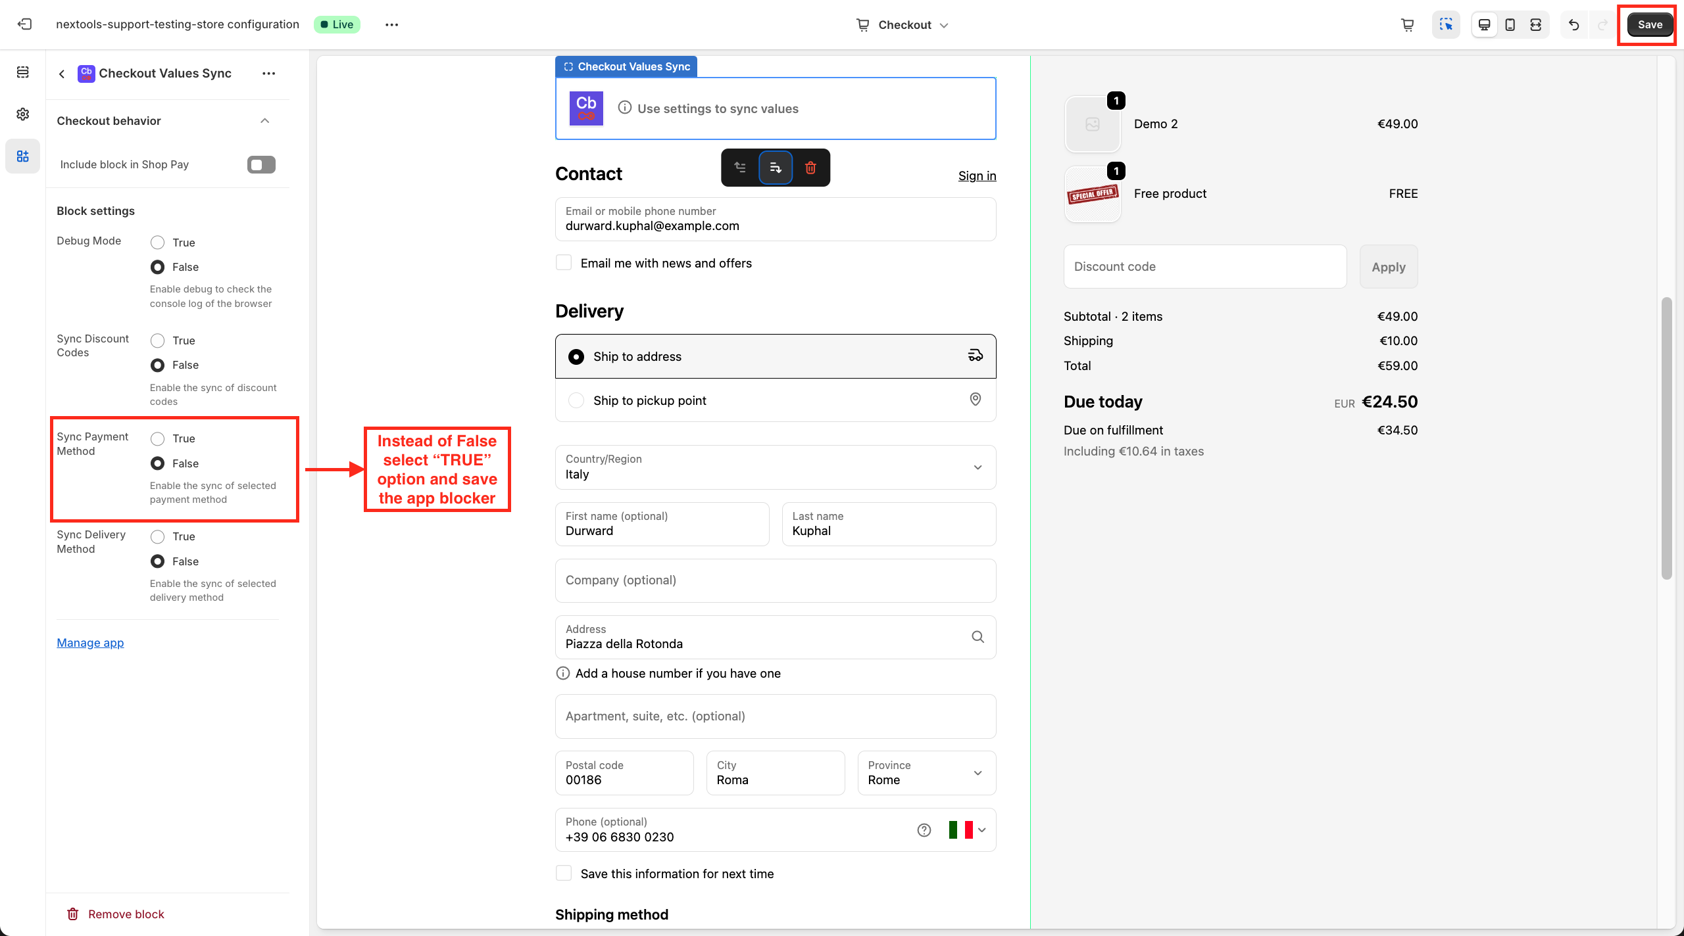Image resolution: width=1684 pixels, height=936 pixels.
Task: Click the Save button
Action: tap(1649, 24)
